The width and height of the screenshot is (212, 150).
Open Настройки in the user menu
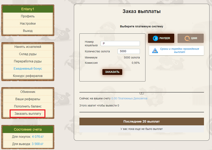tap(28, 24)
